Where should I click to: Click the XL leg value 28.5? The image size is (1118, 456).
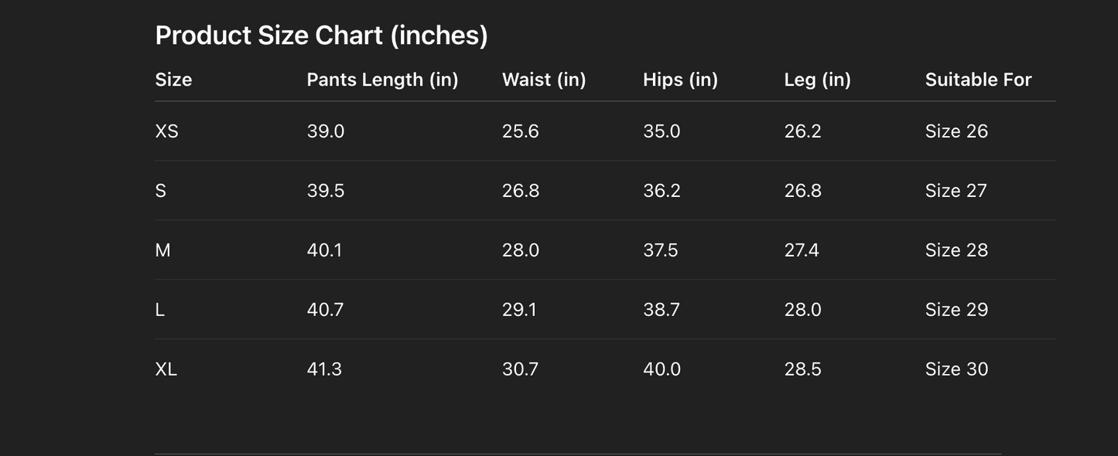(802, 369)
